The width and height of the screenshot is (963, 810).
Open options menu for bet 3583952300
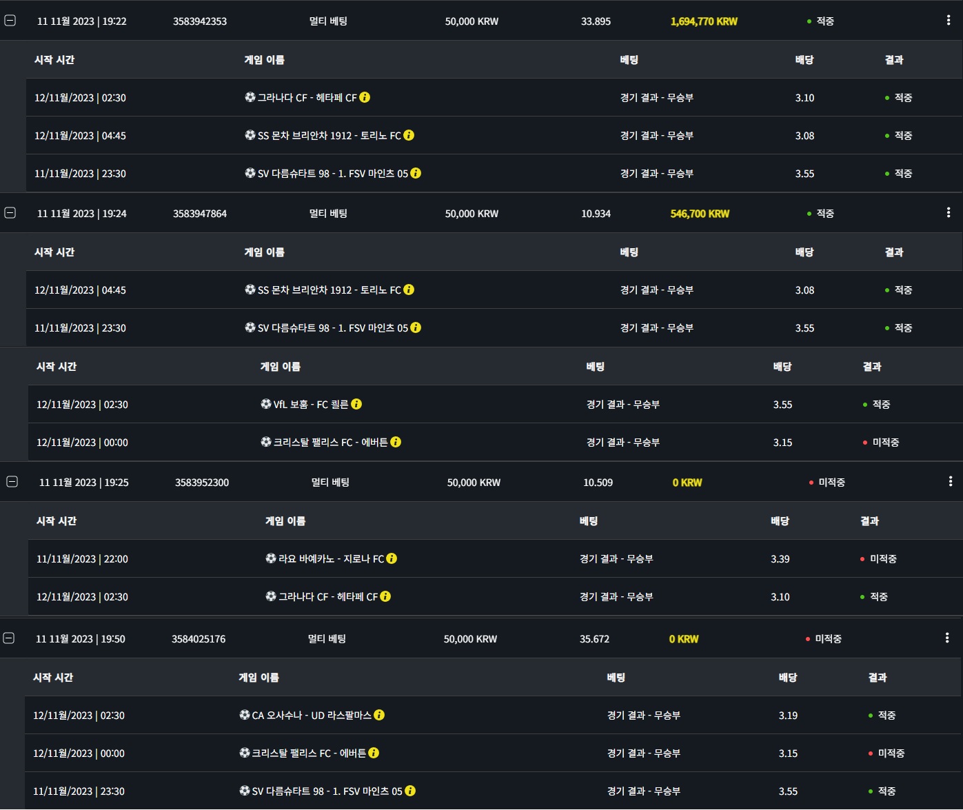[x=951, y=482]
